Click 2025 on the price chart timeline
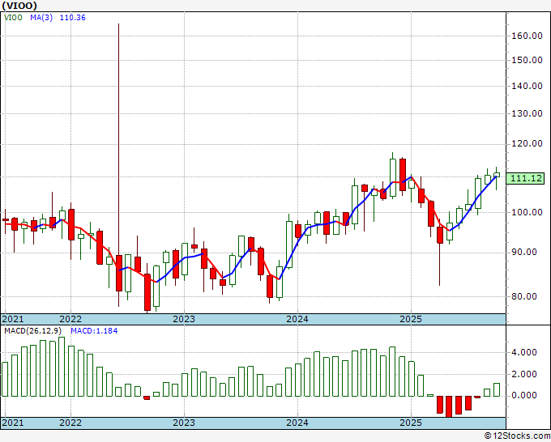Viewport: 551px width, 442px height. click(411, 319)
